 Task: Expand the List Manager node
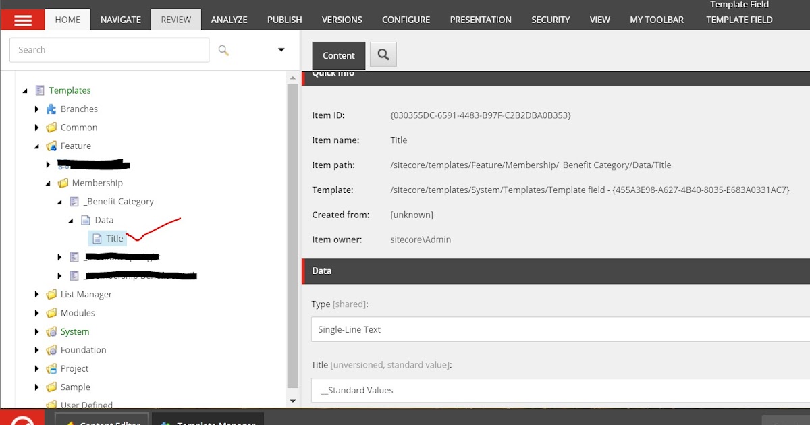click(x=36, y=294)
